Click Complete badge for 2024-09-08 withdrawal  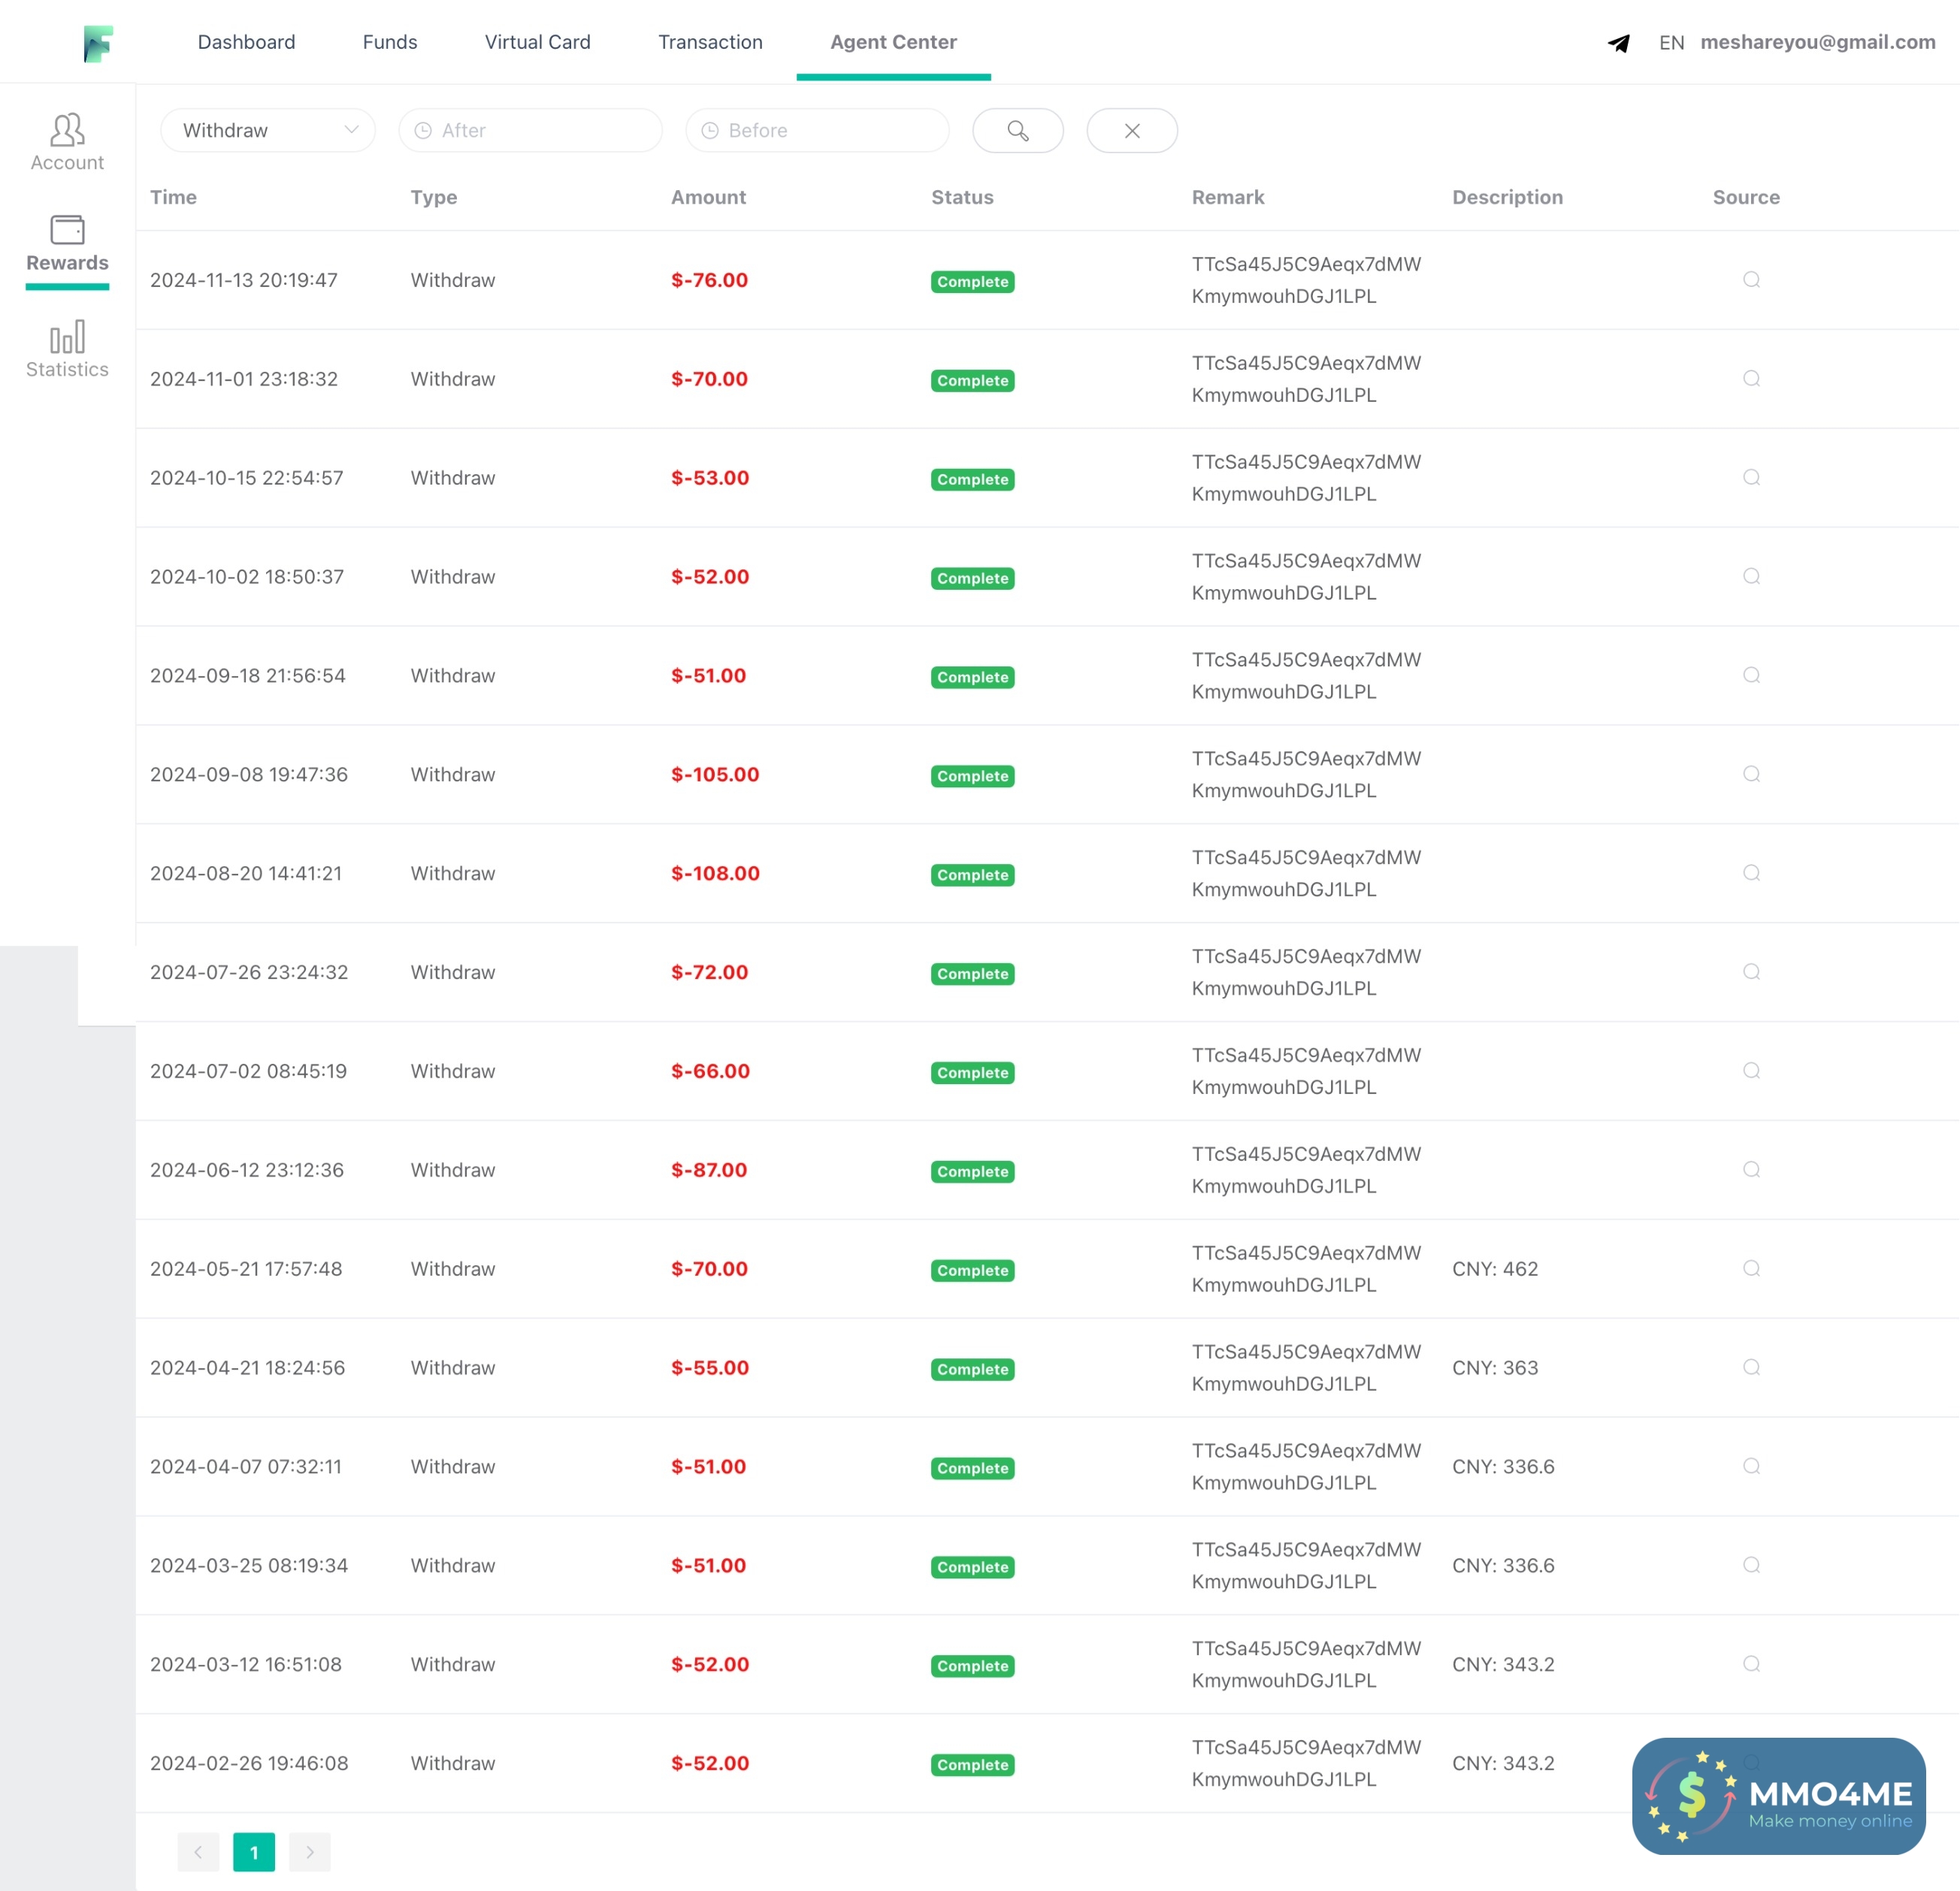click(972, 778)
